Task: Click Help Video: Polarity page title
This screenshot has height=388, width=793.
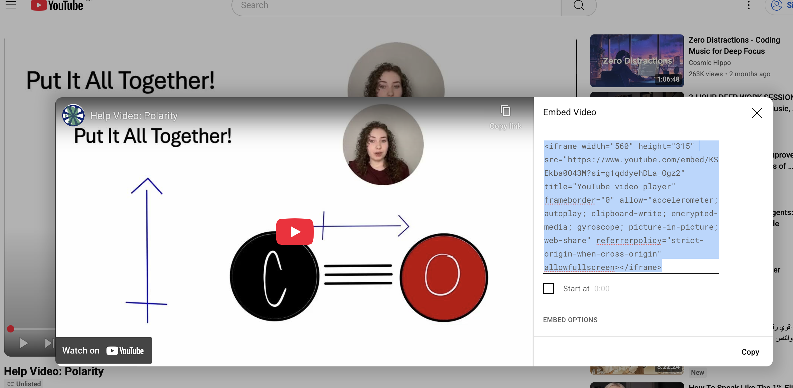Action: pos(54,371)
